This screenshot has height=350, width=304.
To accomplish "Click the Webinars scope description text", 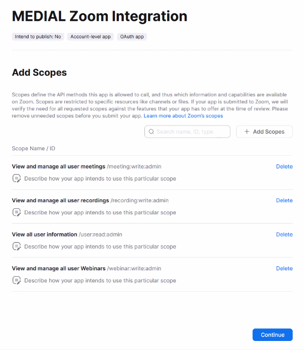I will coord(100,280).
